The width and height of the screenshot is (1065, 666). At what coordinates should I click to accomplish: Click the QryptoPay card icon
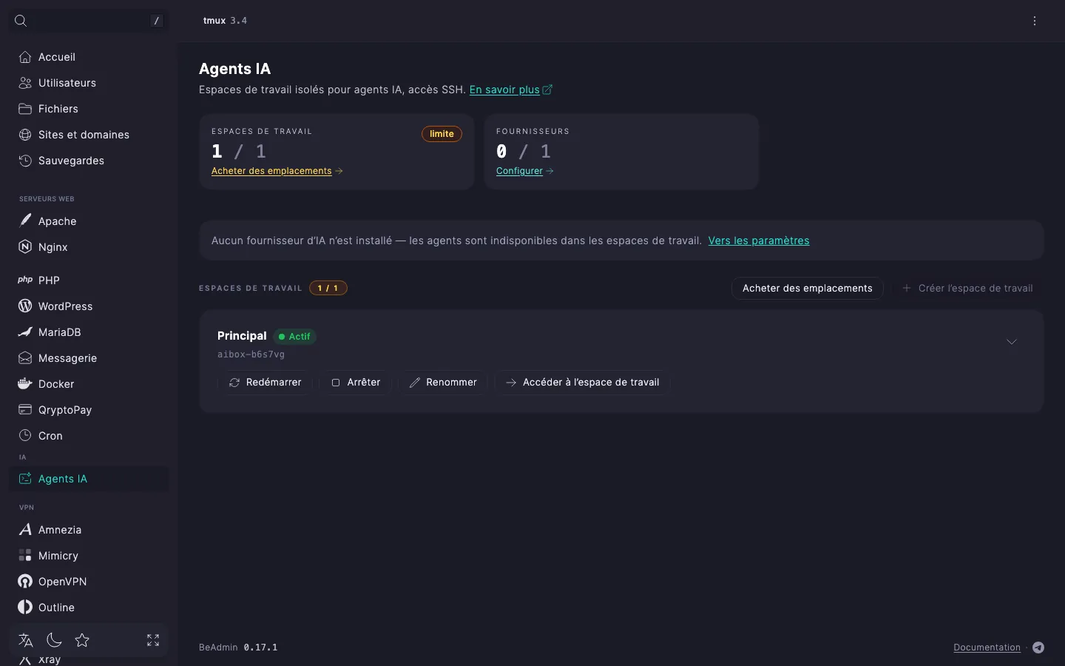[x=25, y=410]
